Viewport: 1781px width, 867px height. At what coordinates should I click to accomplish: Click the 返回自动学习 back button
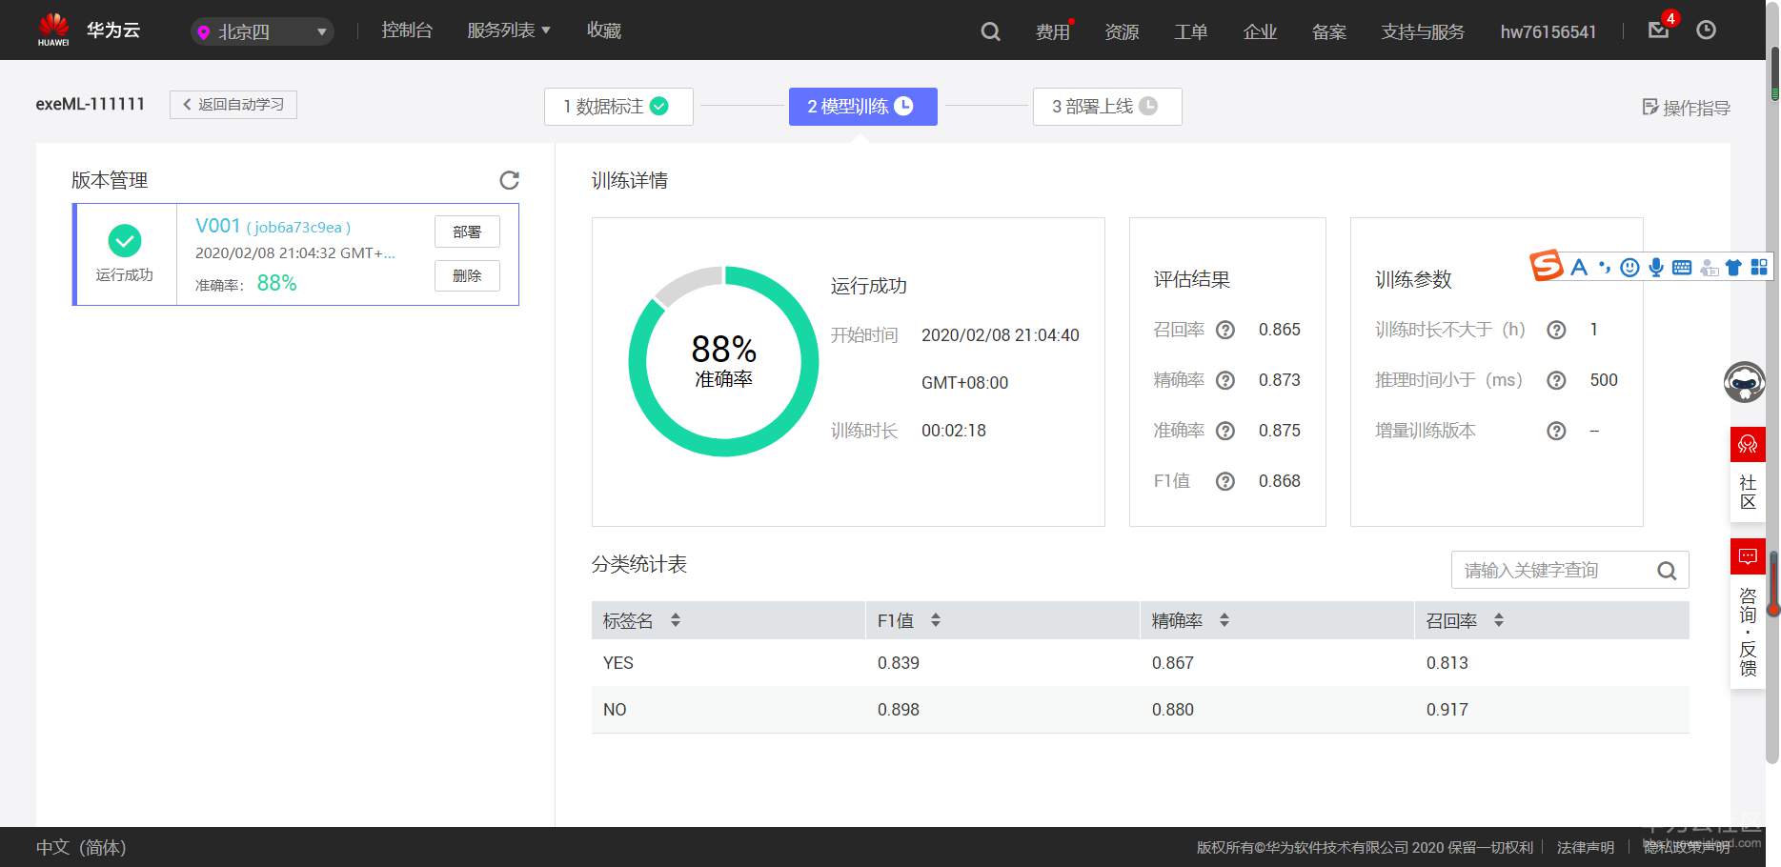click(233, 104)
